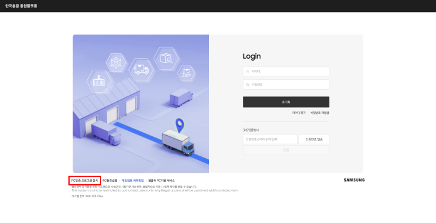Click the lock icon in password field
436x223 pixels.
click(247, 84)
